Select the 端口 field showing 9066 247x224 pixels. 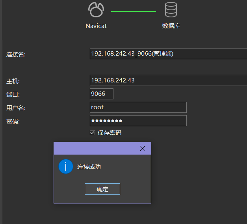coord(102,94)
